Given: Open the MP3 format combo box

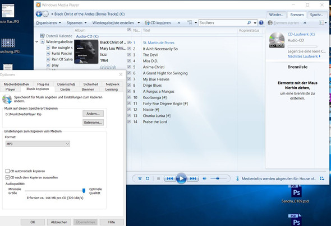Looking at the screenshot, I should (38, 144).
